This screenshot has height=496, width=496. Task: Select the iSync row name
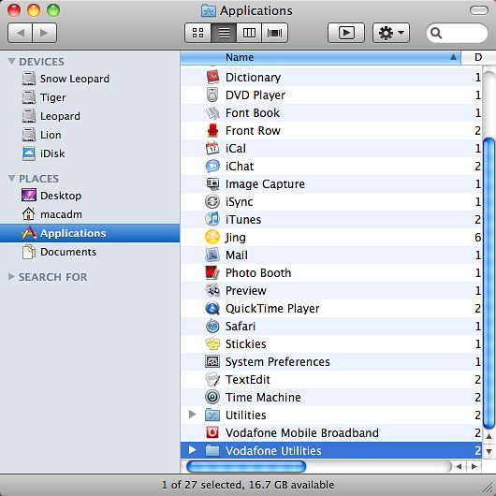tap(240, 202)
